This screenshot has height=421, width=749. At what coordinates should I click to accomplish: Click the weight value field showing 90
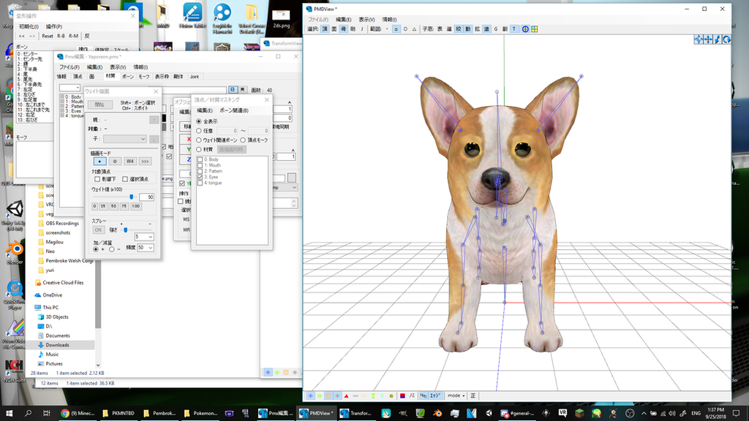pyautogui.click(x=146, y=197)
